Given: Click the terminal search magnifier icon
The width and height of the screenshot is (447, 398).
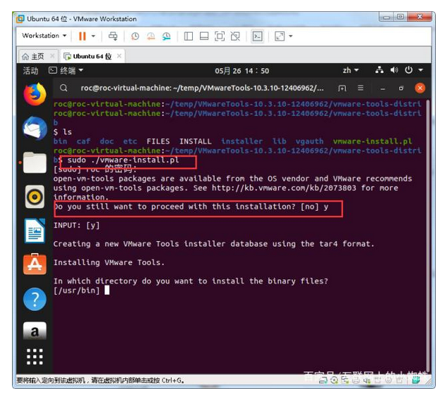Looking at the screenshot, I should coord(64,88).
